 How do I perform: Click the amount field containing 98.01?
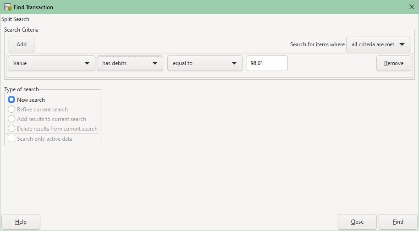coord(267,63)
